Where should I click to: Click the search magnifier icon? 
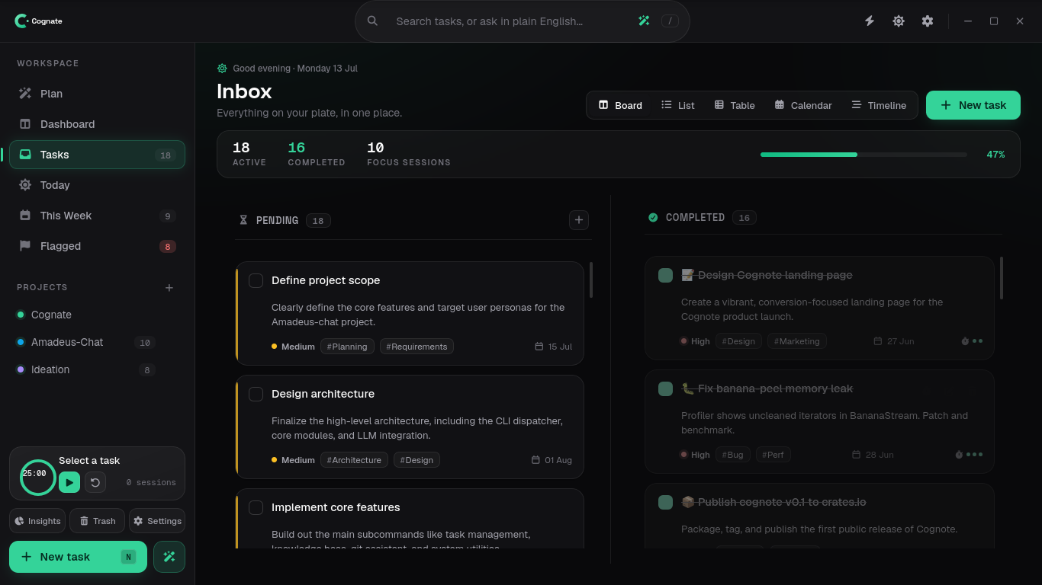[x=372, y=21]
